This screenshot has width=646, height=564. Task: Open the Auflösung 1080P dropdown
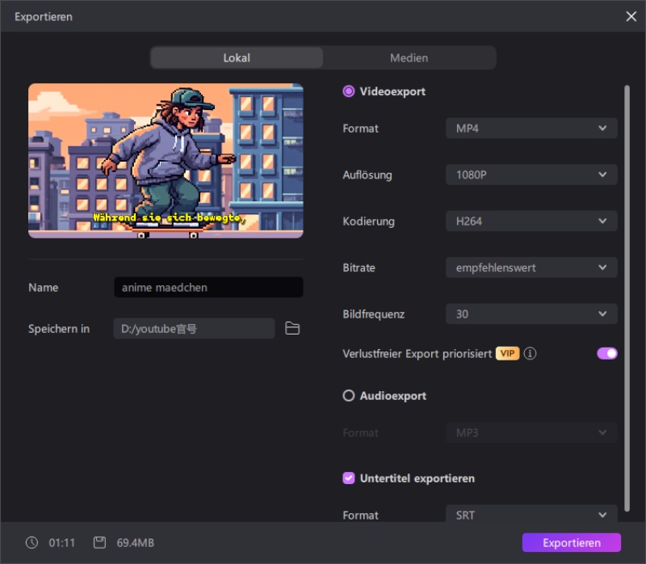pyautogui.click(x=531, y=175)
